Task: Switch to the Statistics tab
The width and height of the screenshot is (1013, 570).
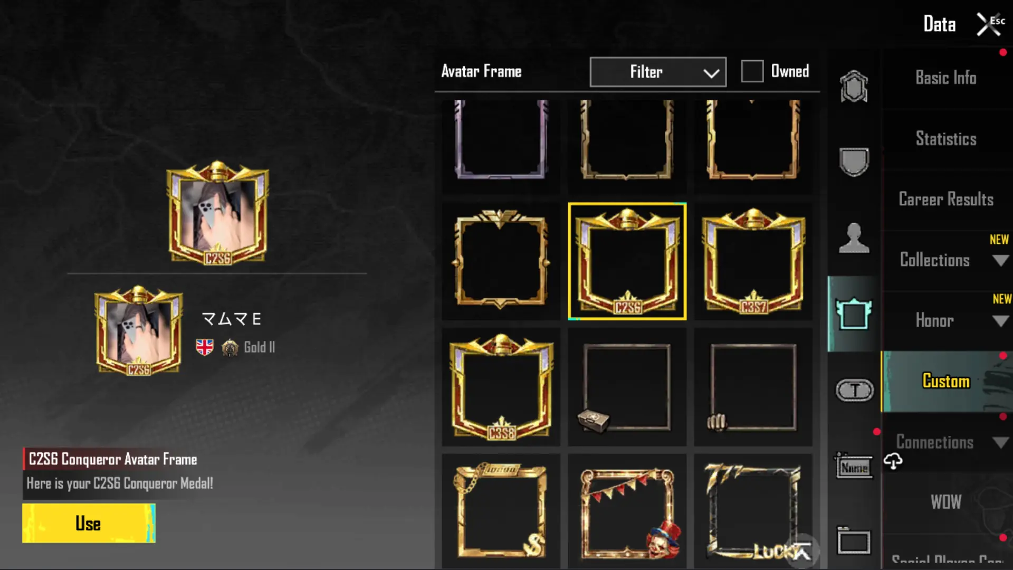Action: tap(946, 139)
